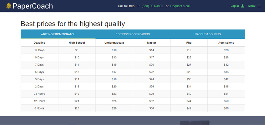This screenshot has width=265, height=125.
Task: Click the $66 Admissions price
Action: 226,108
